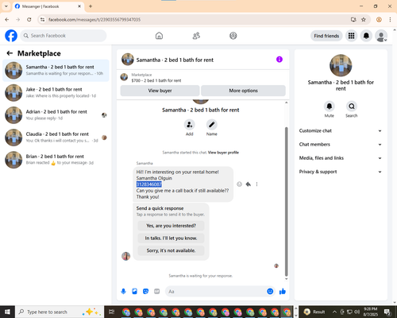Attach a file using photo icon
The width and height of the screenshot is (397, 318).
tap(134, 292)
